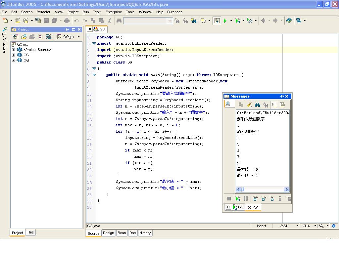Open the Help topics book icon
This screenshot has width=339, height=254.
point(289,21)
